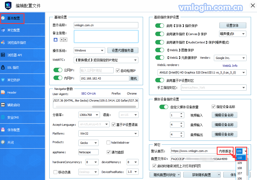Open the deviceMemory dropdown
Screen dimensions: 257x180
pos(133,162)
